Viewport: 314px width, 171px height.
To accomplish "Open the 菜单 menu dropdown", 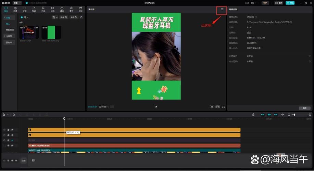I will pyautogui.click(x=17, y=3).
